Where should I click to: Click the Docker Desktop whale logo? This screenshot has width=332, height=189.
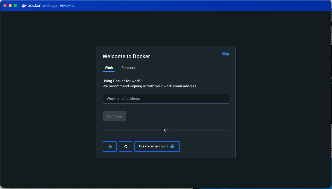[24, 5]
